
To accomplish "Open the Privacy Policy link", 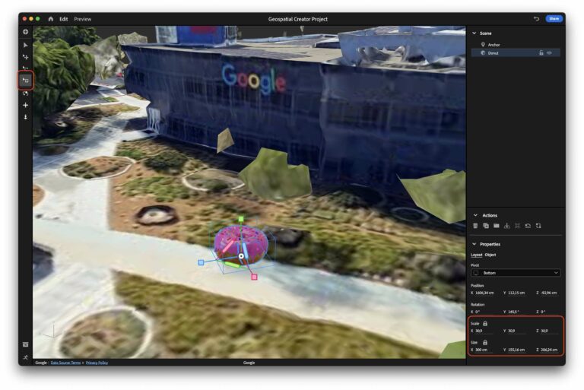I will point(97,363).
